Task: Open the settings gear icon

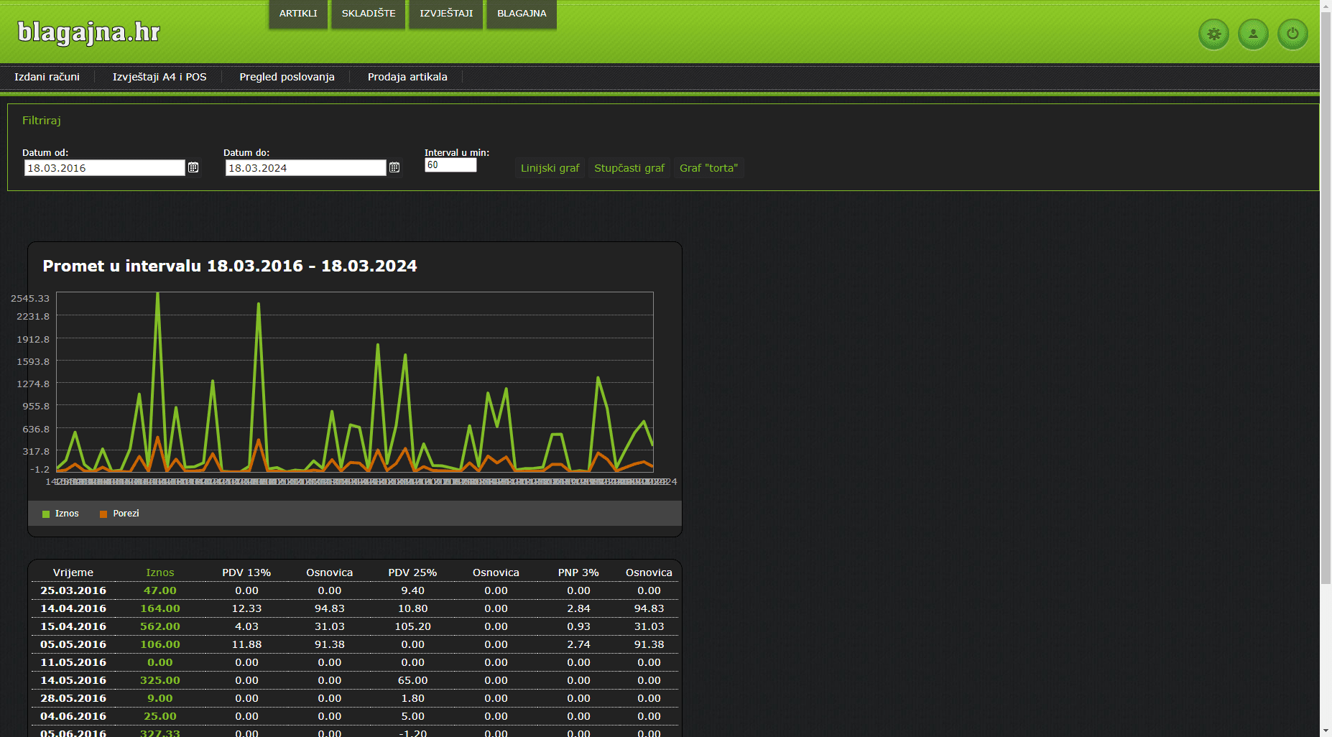Action: point(1213,34)
